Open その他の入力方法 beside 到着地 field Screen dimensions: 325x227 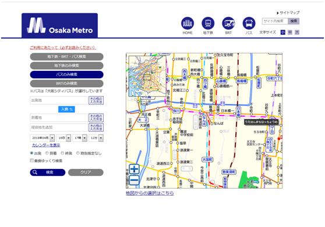tap(96, 118)
